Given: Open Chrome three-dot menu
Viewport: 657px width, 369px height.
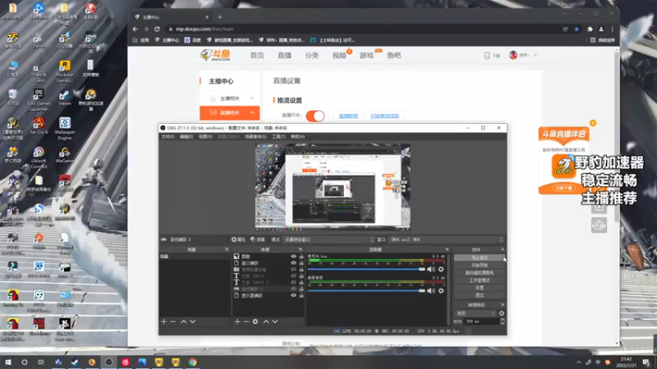Looking at the screenshot, I should pyautogui.click(x=612, y=29).
